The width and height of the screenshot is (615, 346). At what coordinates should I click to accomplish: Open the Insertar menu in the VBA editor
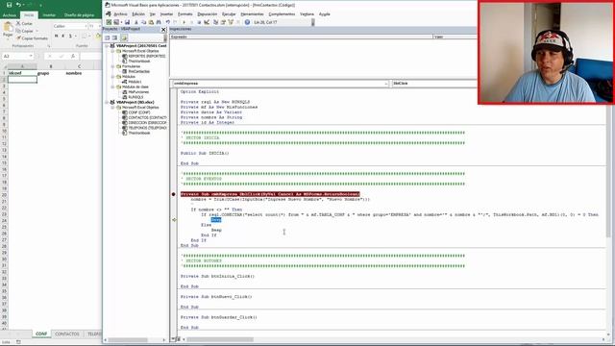pos(166,14)
